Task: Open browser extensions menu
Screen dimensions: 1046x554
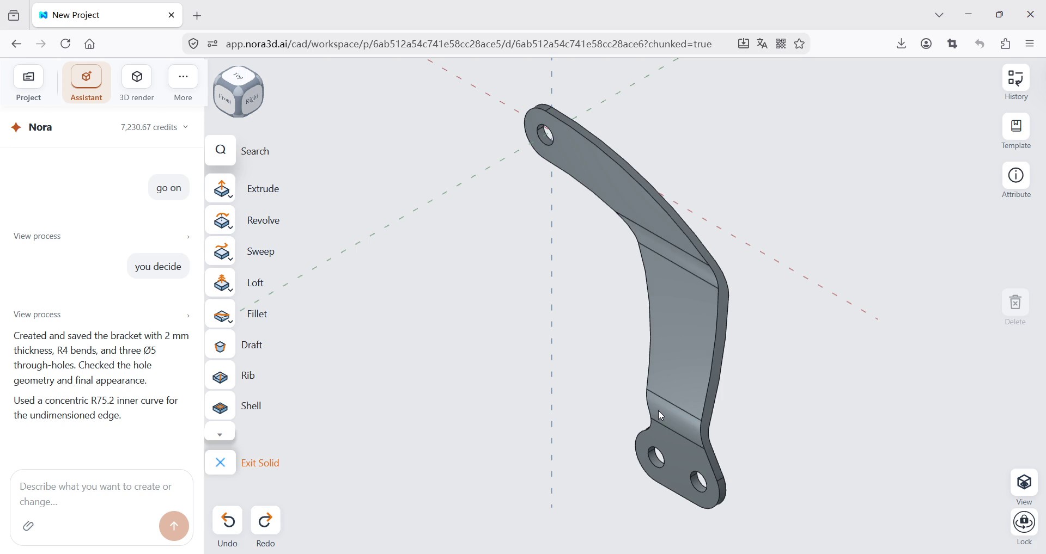Action: click(1007, 44)
